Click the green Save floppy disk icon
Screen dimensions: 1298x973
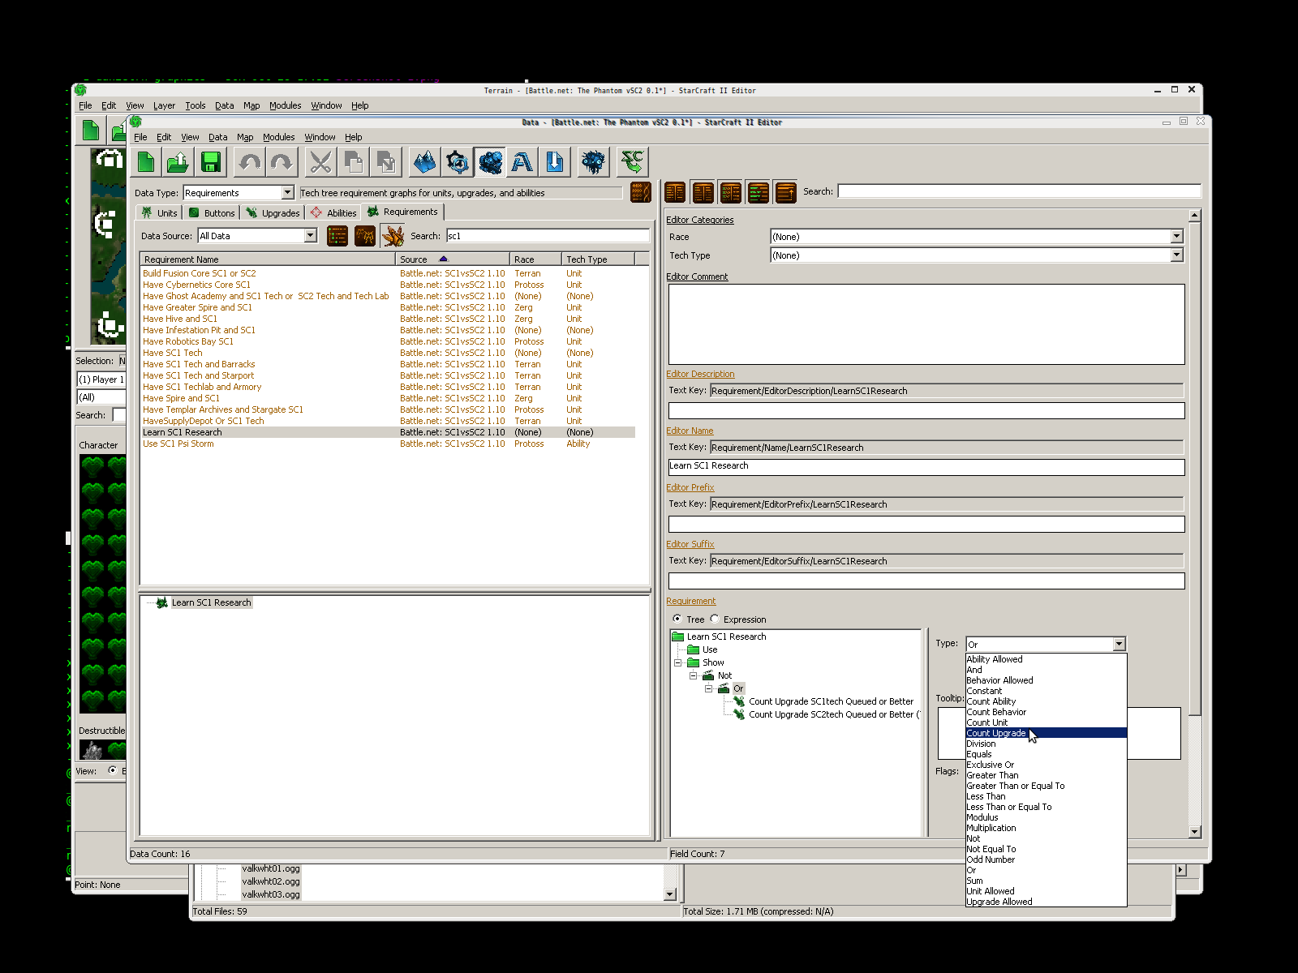coord(211,162)
